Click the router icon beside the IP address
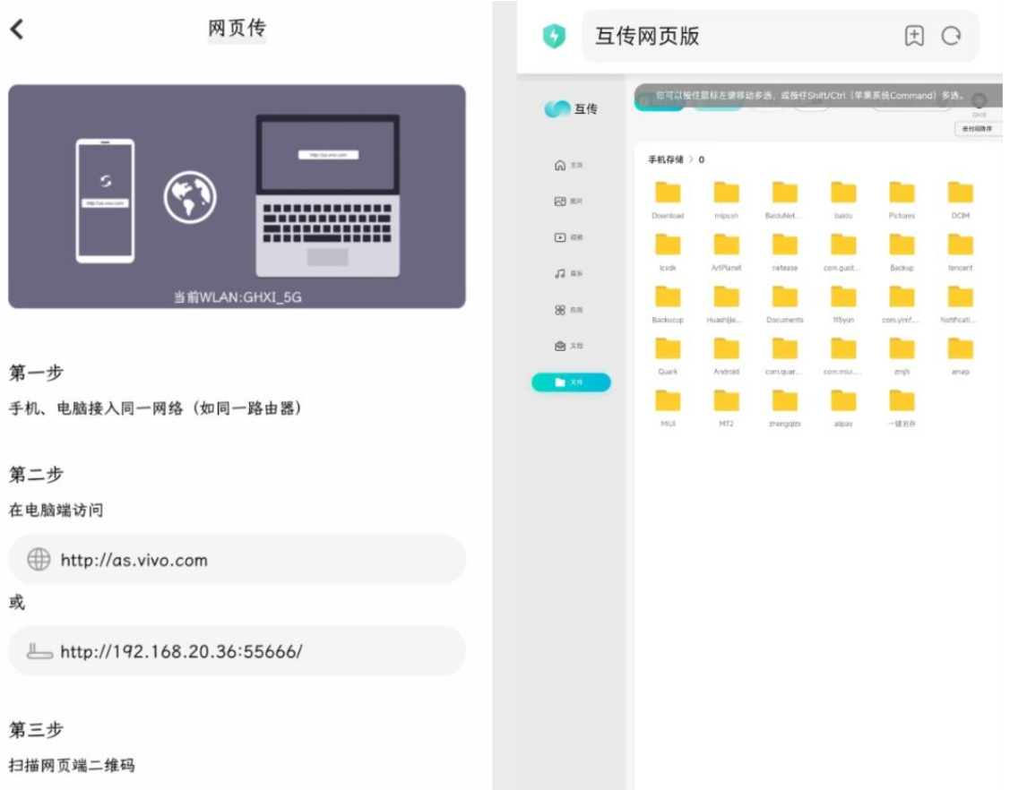 (x=39, y=650)
